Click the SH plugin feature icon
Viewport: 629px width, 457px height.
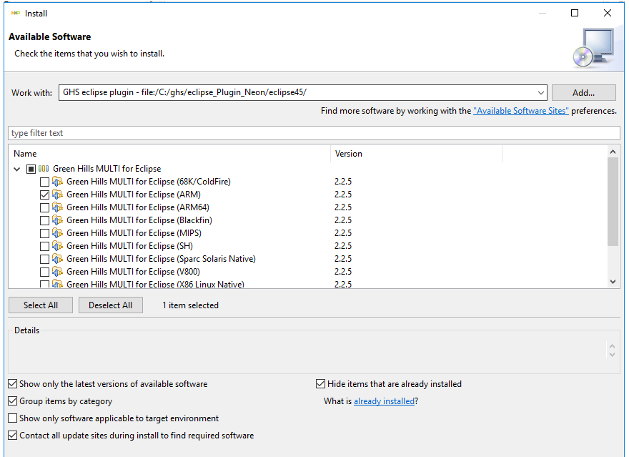point(57,246)
